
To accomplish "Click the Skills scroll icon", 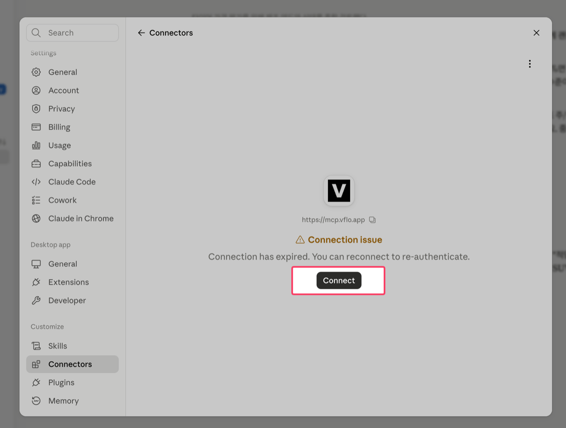I will (36, 346).
